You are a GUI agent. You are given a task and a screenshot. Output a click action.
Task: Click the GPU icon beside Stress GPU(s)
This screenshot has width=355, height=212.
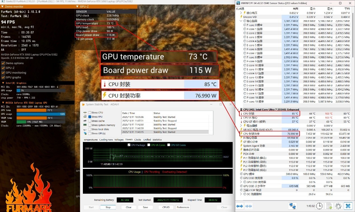pyautogui.click(x=85, y=133)
